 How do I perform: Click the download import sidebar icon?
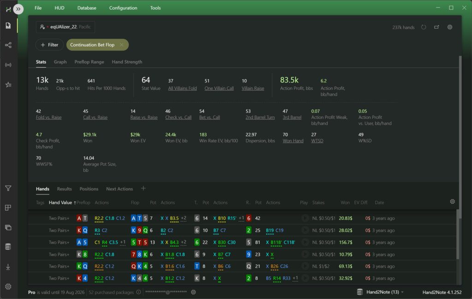tap(8, 267)
